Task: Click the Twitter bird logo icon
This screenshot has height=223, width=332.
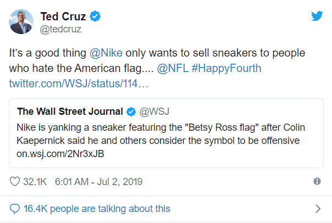Action: [317, 16]
